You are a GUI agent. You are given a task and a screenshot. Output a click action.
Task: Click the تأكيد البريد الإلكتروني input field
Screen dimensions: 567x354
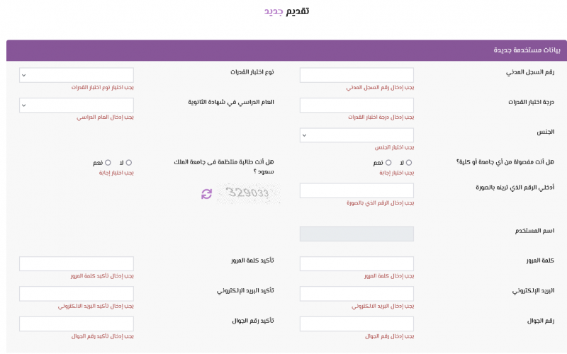pos(77,294)
